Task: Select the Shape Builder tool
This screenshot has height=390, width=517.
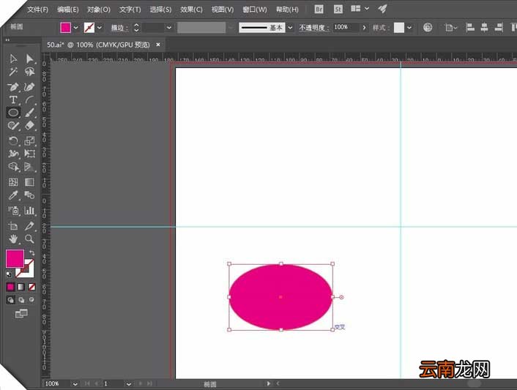Action: pyautogui.click(x=13, y=167)
